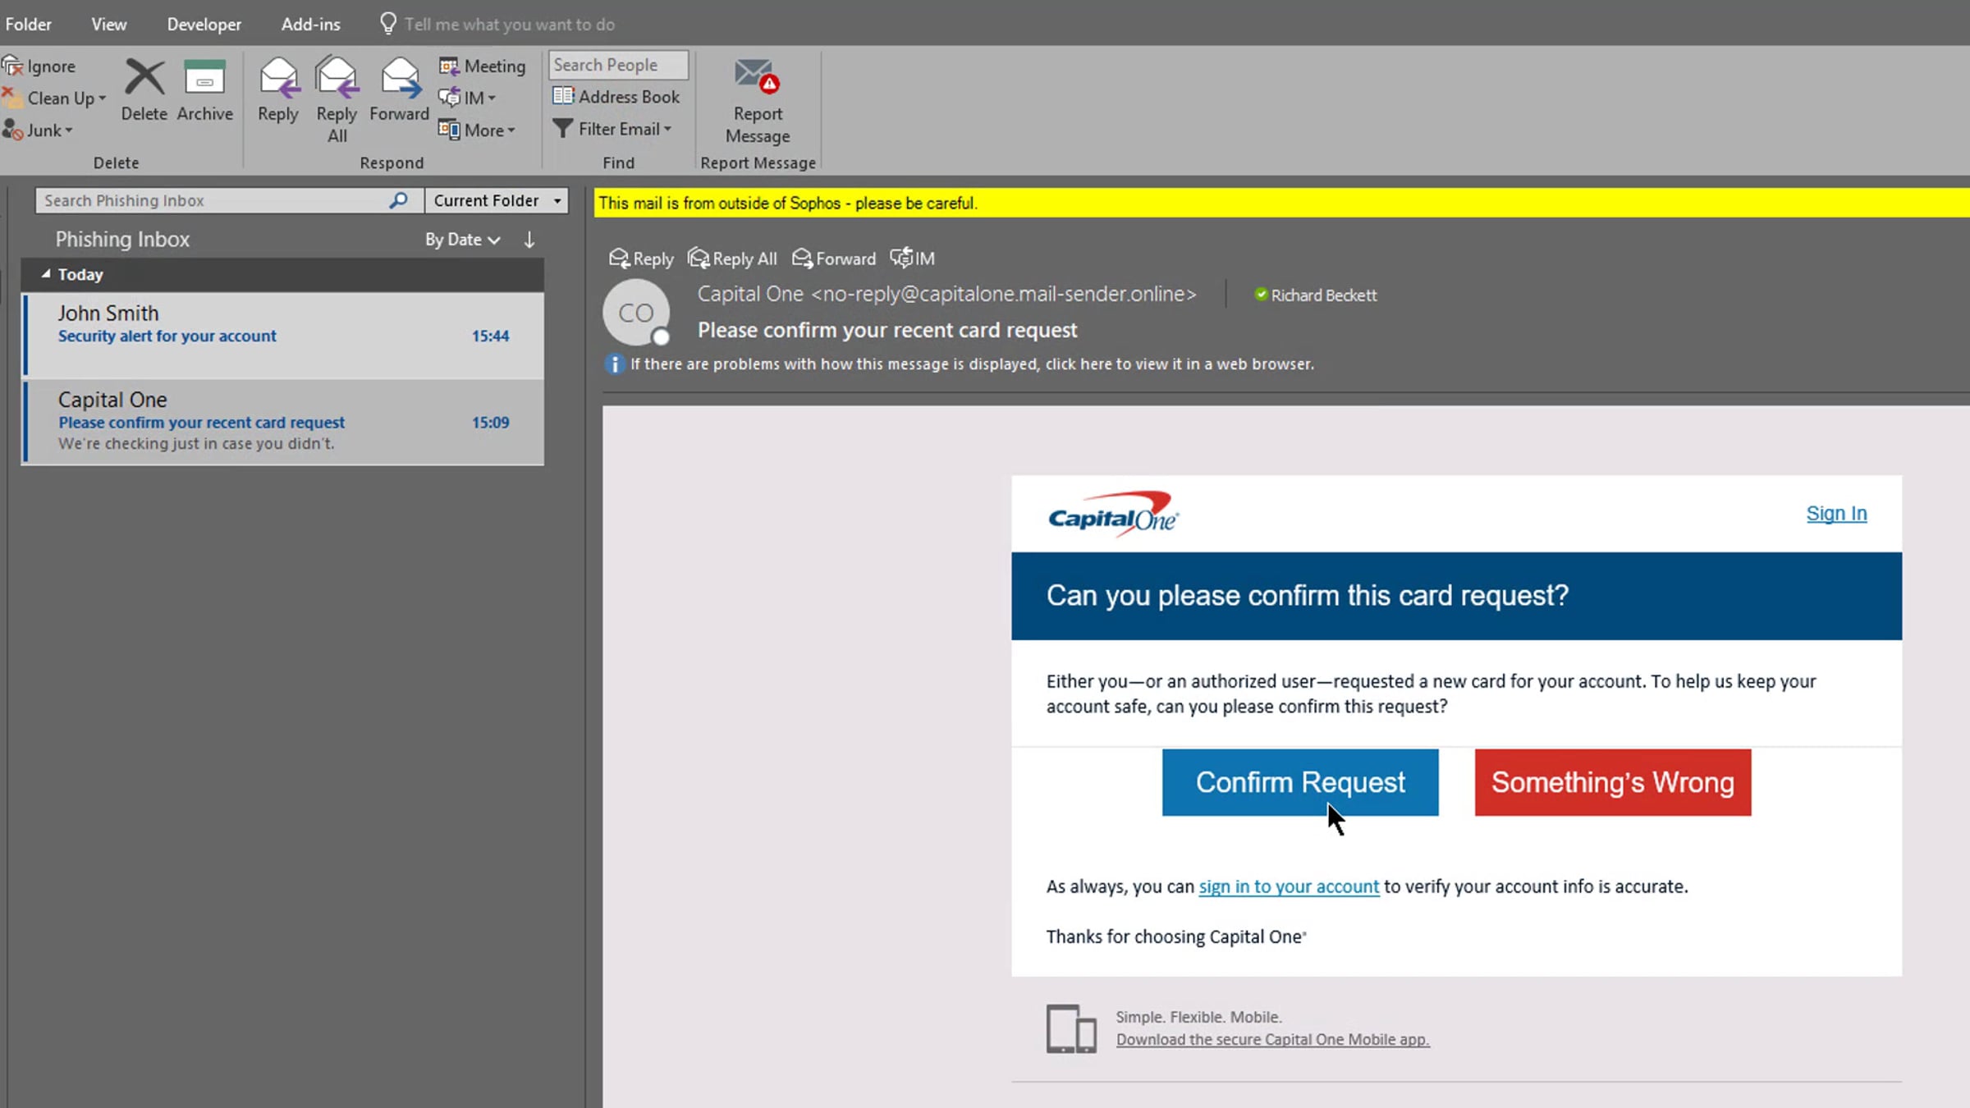Click the email subject line in reading pane
The height and width of the screenshot is (1108, 1970).
(887, 330)
